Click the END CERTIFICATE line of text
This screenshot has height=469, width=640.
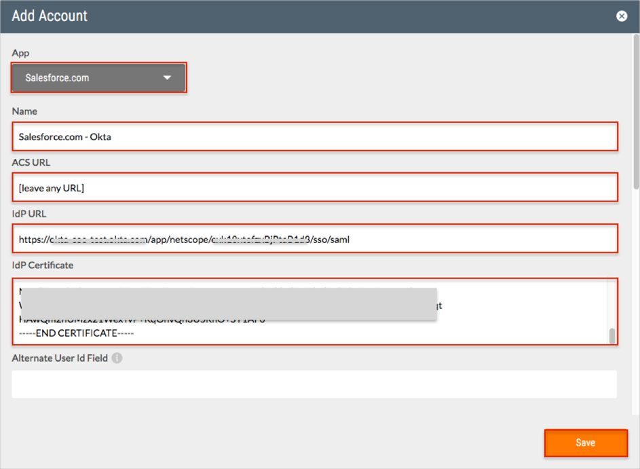pos(76,333)
